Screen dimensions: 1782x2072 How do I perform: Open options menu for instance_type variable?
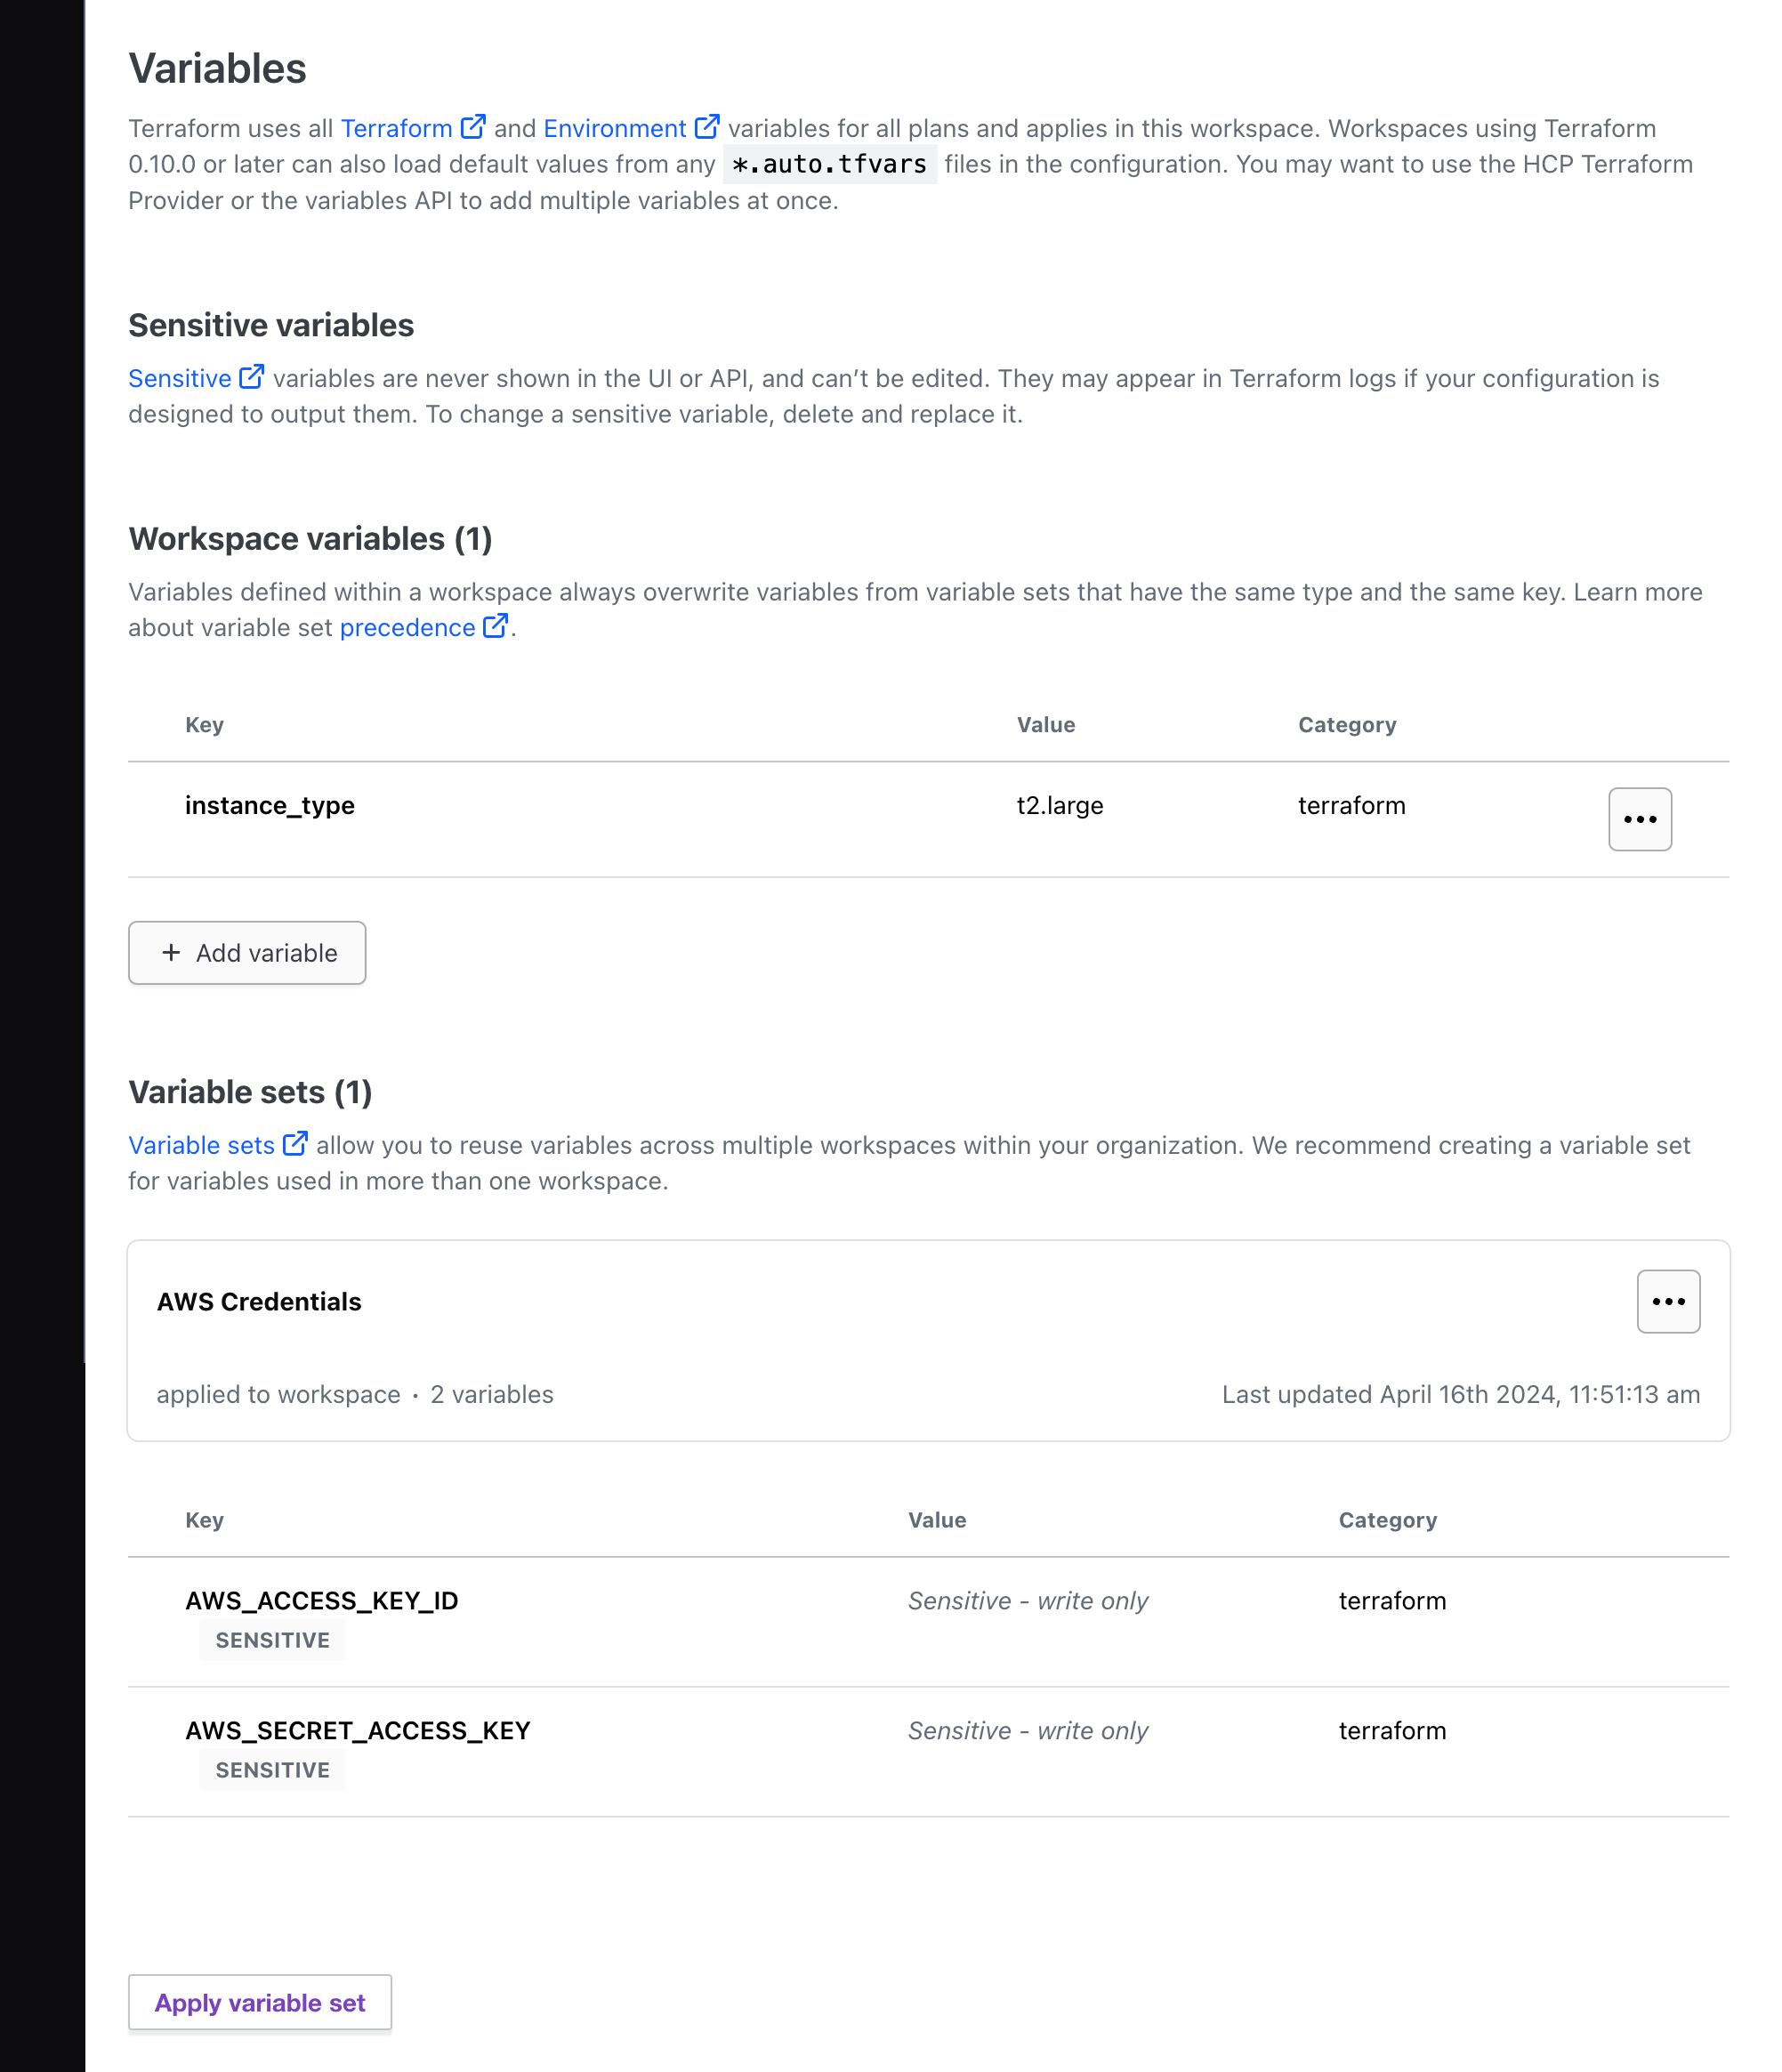pyautogui.click(x=1640, y=819)
